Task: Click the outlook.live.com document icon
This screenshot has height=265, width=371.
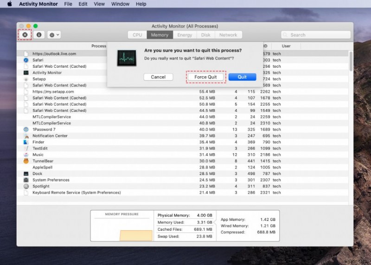Action: coord(26,54)
